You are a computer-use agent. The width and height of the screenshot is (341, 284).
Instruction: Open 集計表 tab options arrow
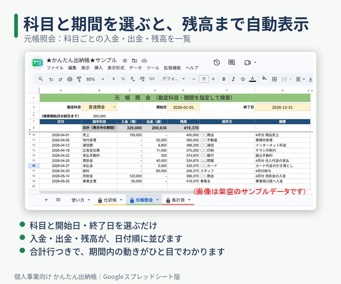(189, 200)
